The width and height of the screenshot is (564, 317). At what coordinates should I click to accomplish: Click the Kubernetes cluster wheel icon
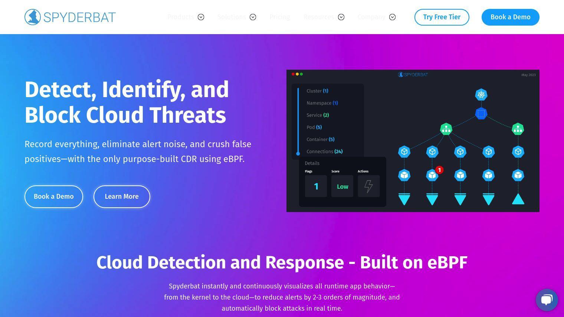[x=481, y=95]
